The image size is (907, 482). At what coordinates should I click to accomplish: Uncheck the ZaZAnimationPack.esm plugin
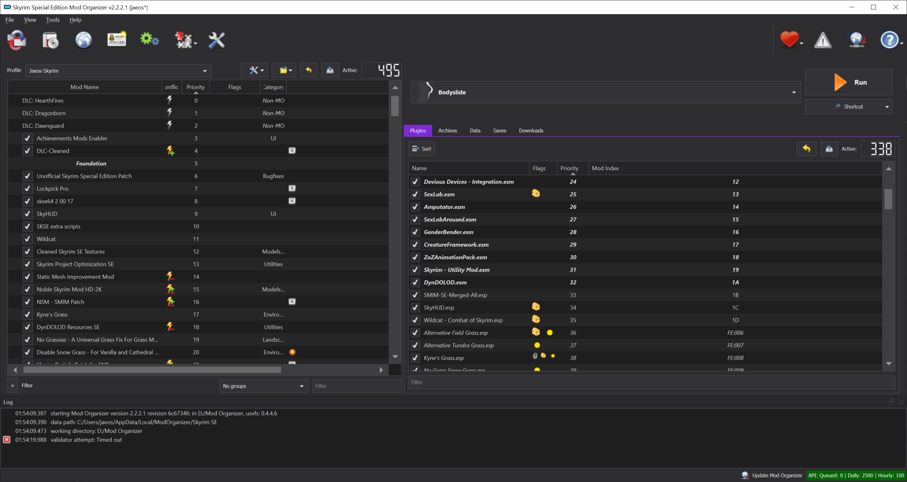pos(415,258)
